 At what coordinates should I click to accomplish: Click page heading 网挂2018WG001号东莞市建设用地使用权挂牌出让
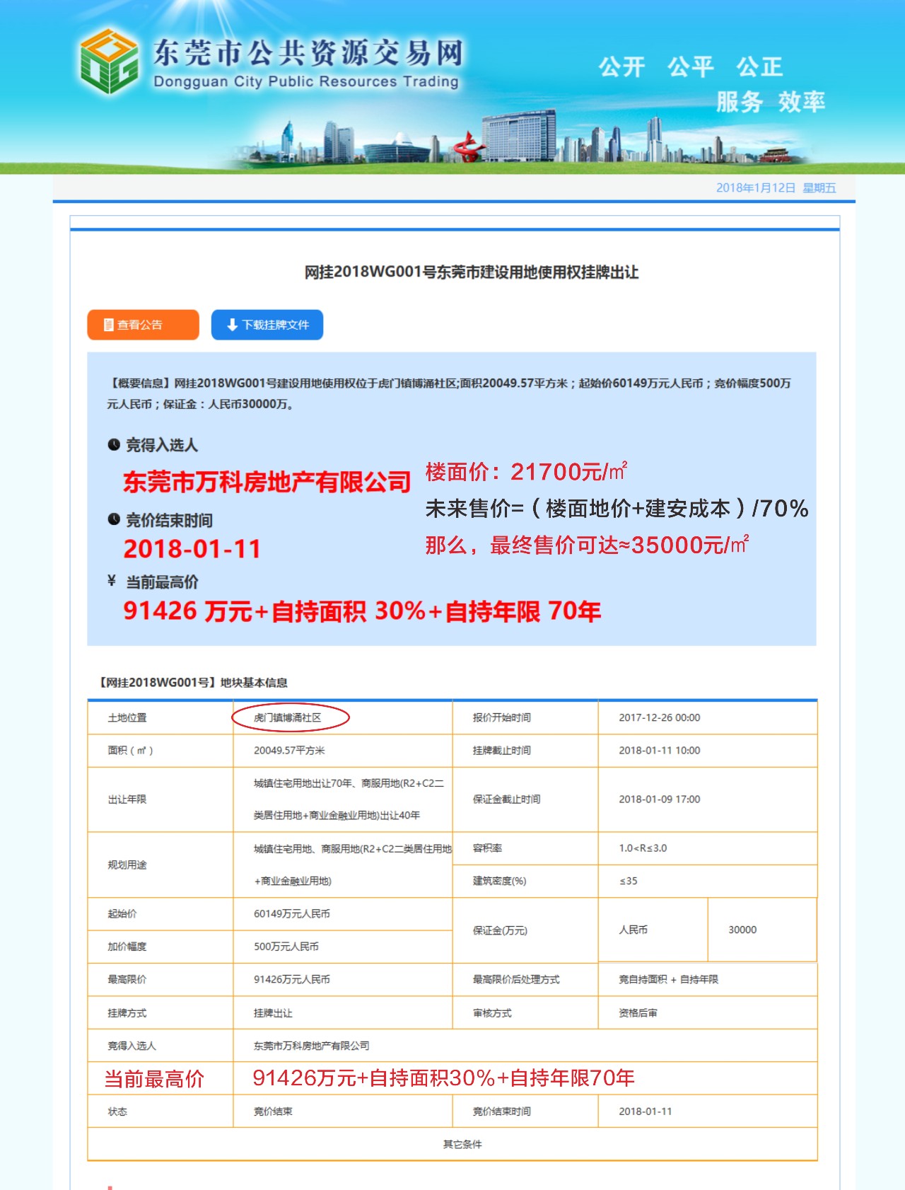tap(472, 272)
